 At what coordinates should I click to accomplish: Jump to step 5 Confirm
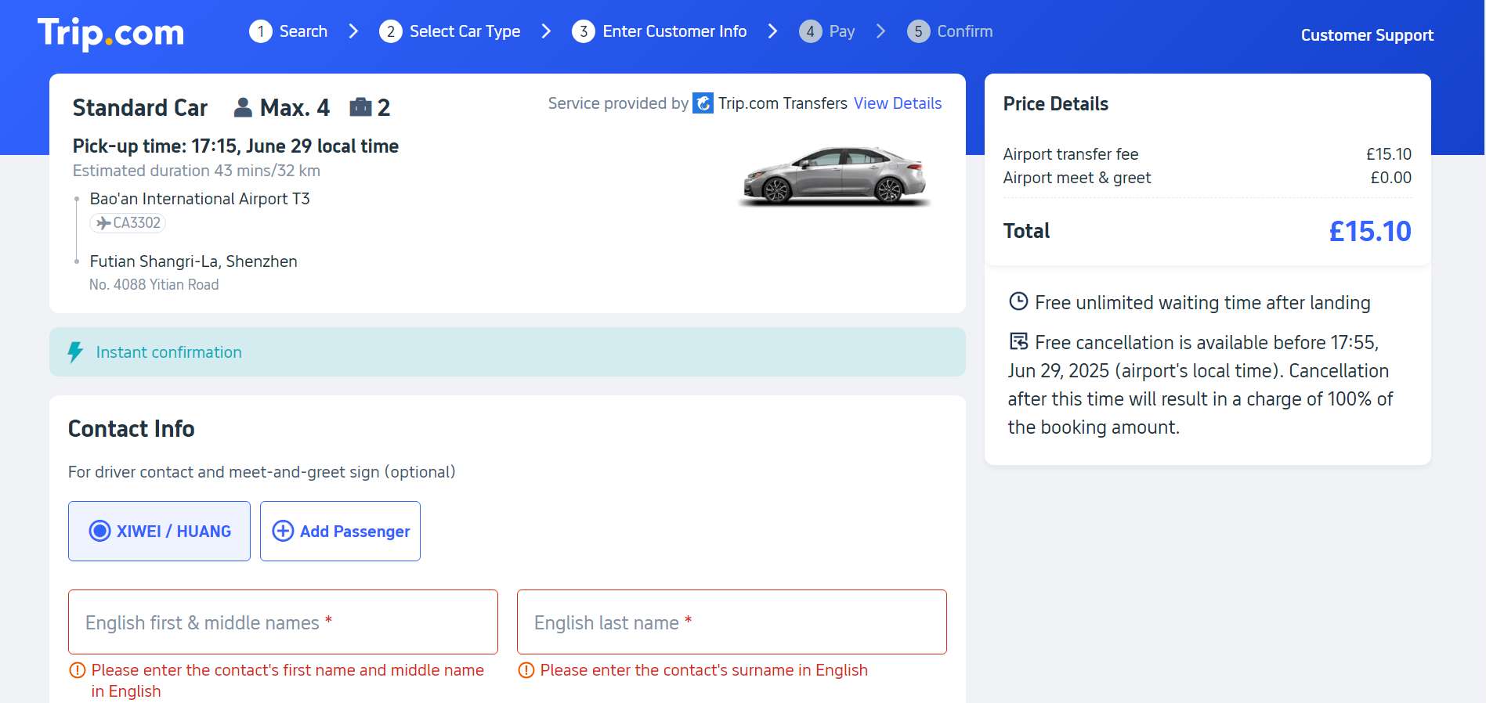click(x=950, y=31)
